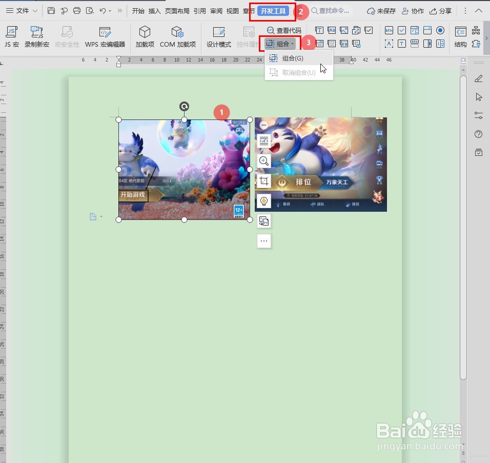This screenshot has height=463, width=490.
Task: Insert a rich text content control
Action: pyautogui.click(x=319, y=30)
